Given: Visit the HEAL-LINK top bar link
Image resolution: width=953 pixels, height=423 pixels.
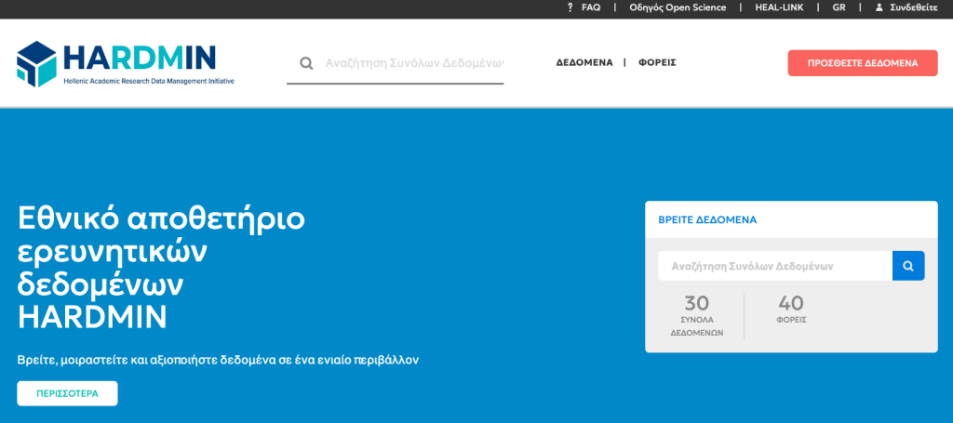Looking at the screenshot, I should coord(779,7).
